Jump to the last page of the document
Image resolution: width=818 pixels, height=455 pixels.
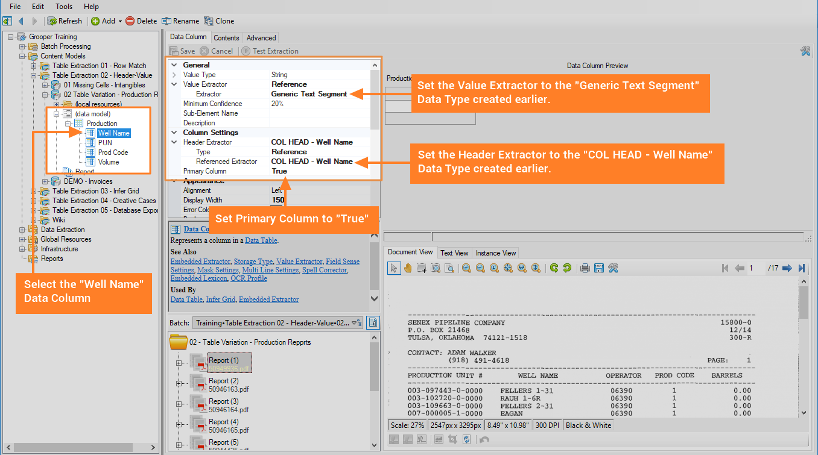(x=801, y=268)
